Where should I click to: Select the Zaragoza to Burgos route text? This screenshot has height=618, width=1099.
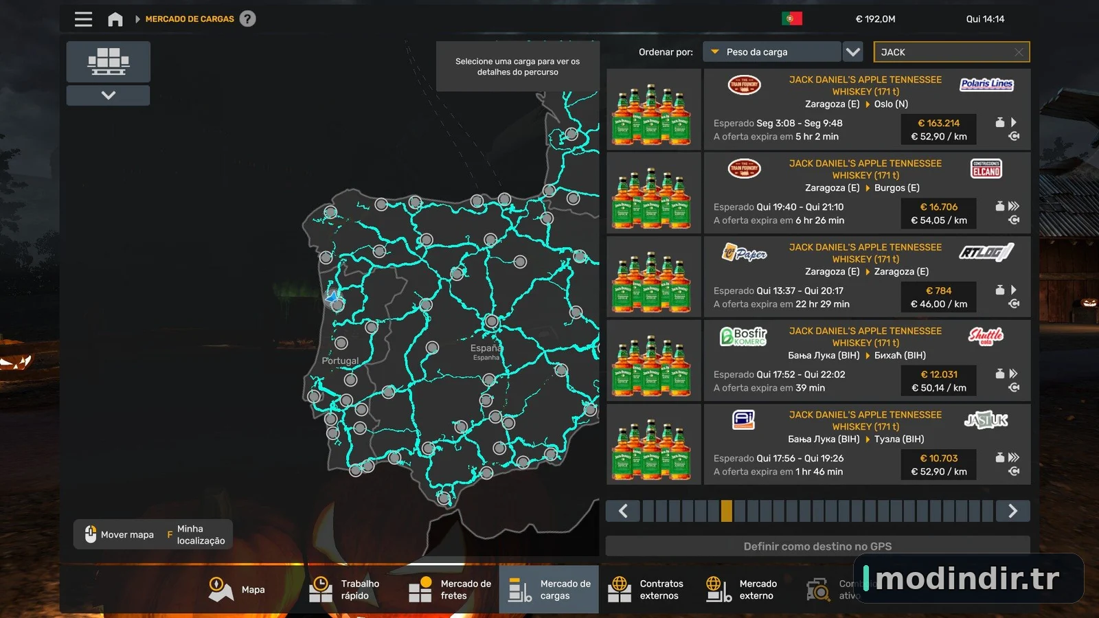[862, 188]
